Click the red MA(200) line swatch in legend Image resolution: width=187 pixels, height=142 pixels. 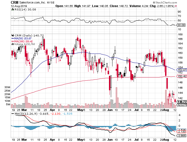13,41
